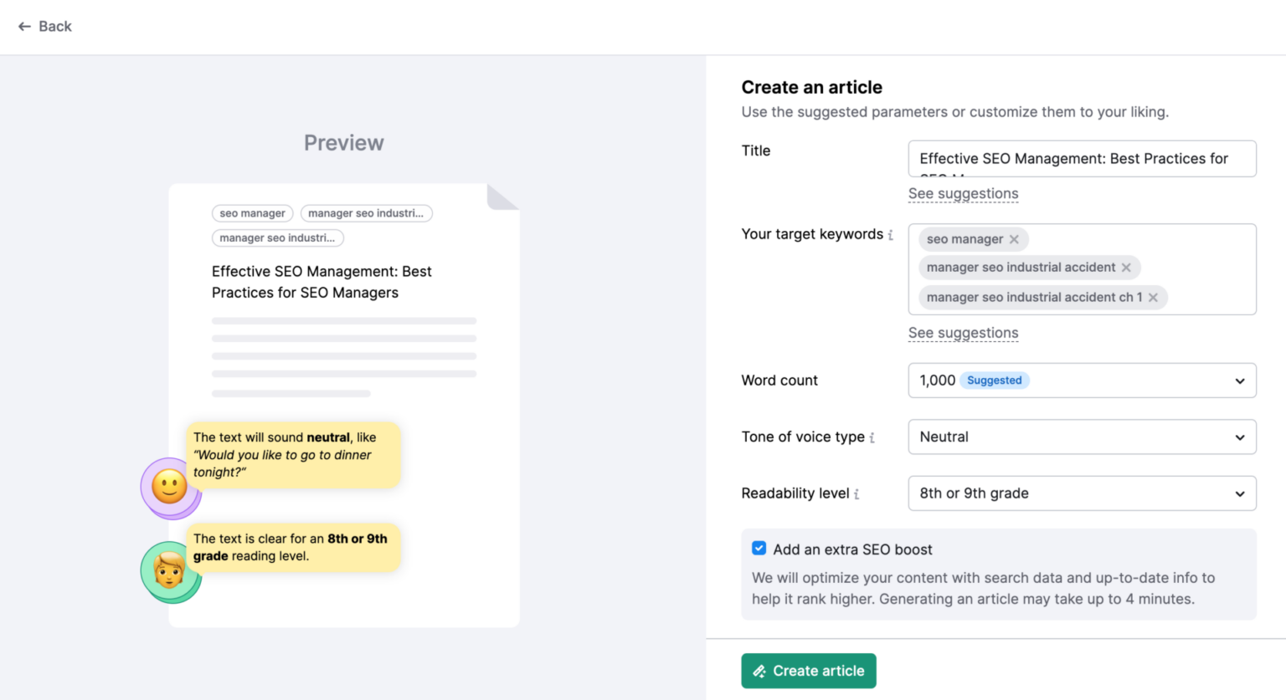
Task: Uncheck Add an extra SEO boost
Action: [759, 549]
